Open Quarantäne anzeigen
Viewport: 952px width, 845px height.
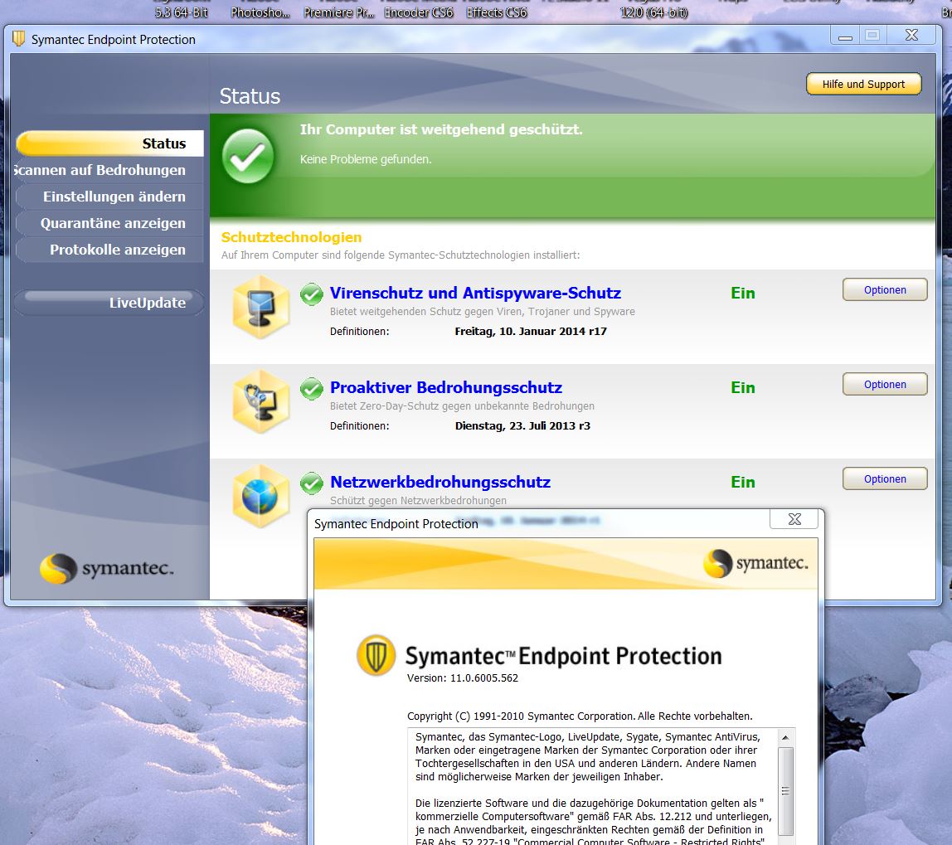110,223
